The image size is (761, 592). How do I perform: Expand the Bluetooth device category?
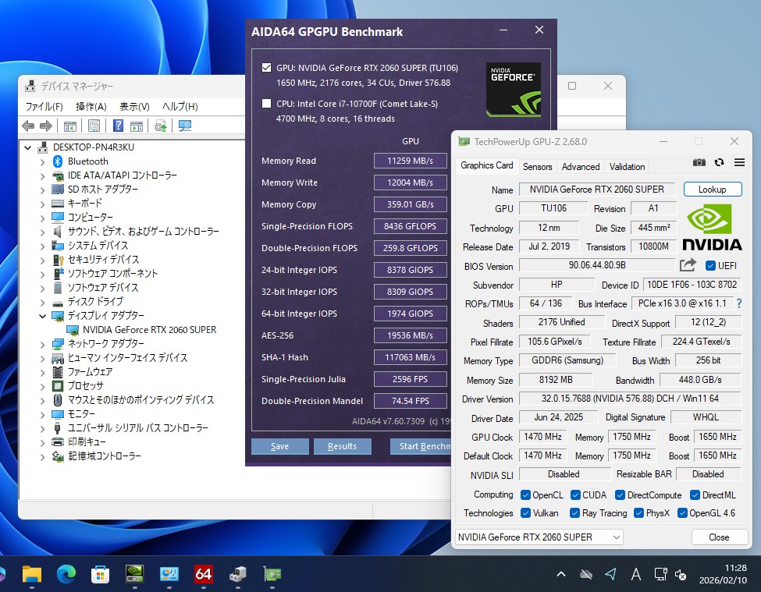(42, 161)
